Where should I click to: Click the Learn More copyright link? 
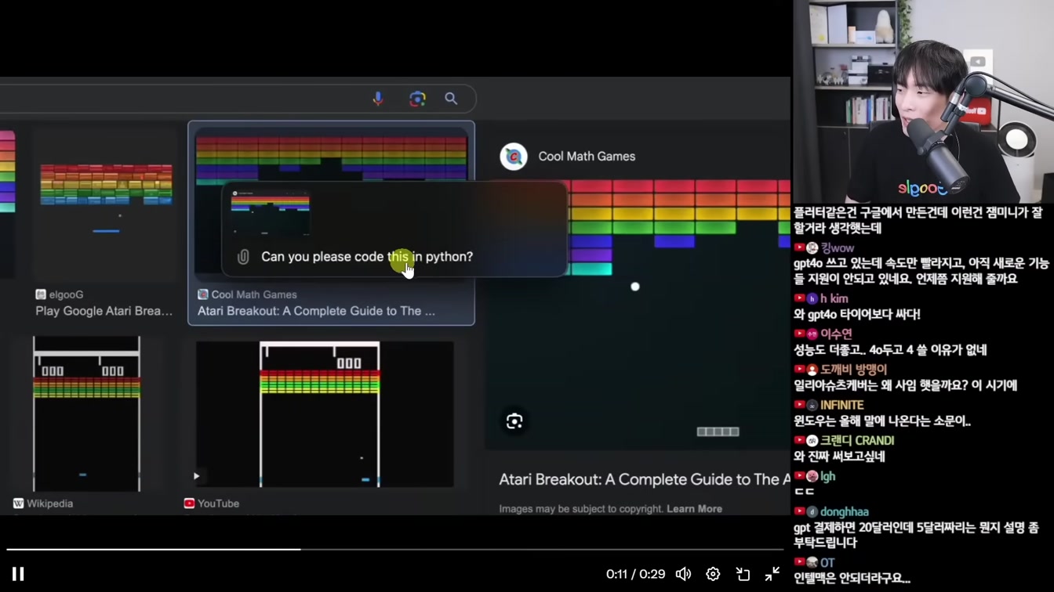tap(694, 509)
